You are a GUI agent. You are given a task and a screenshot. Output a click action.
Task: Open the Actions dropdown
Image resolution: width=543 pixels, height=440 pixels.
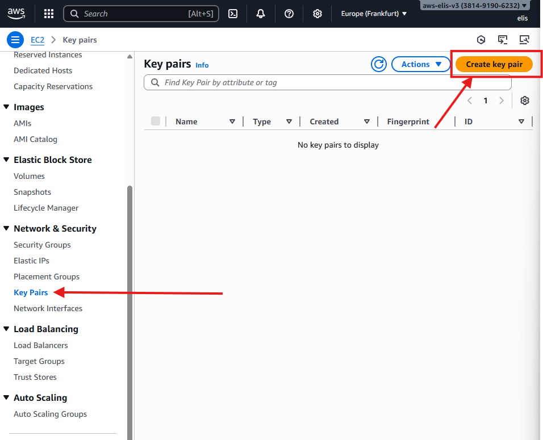pos(421,64)
